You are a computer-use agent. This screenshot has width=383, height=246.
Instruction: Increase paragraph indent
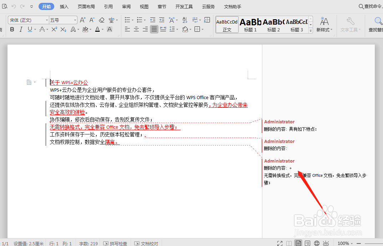click(162, 20)
